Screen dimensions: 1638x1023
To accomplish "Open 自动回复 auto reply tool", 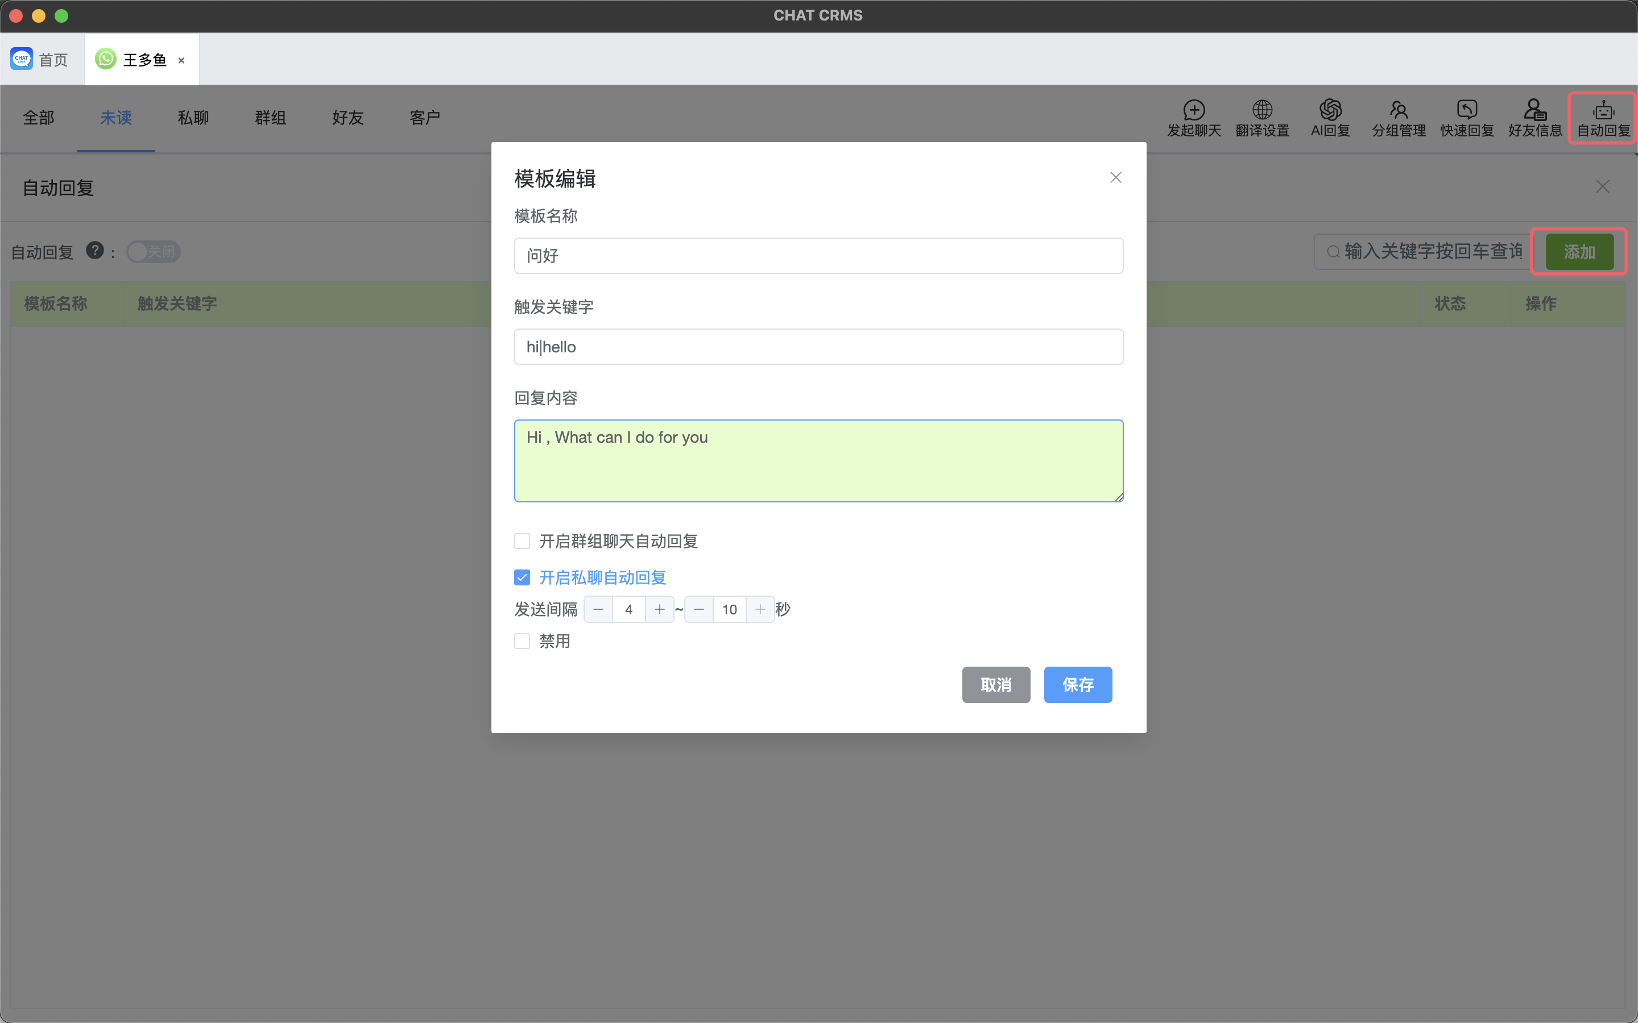I will click(x=1603, y=118).
